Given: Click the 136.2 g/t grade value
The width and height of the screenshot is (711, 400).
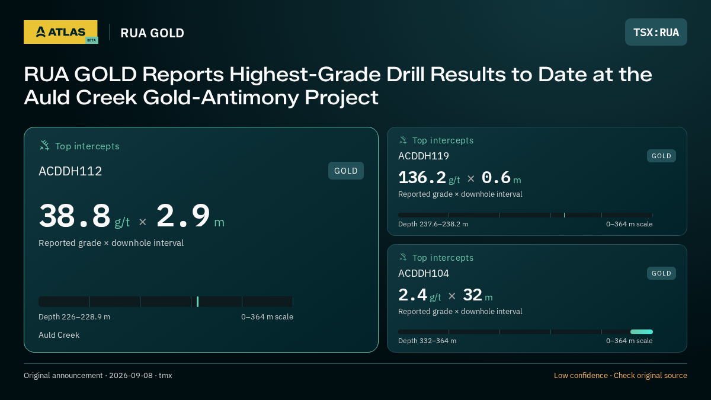Looking at the screenshot, I should (x=429, y=178).
